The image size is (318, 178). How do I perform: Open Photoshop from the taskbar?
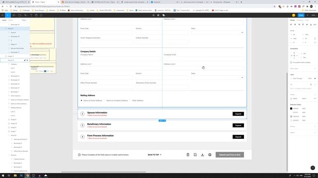pyautogui.click(x=21, y=176)
